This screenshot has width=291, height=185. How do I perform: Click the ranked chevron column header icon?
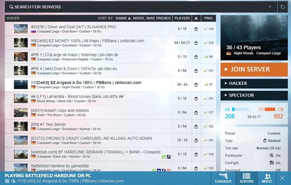coord(196,18)
